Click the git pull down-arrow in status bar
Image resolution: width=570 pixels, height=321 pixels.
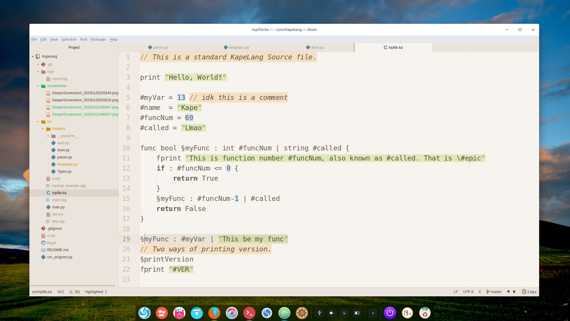tap(508, 292)
